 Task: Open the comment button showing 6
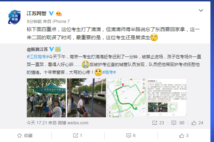(x=131, y=135)
